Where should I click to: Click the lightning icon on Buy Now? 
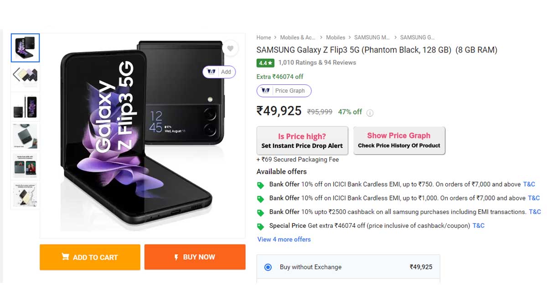[176, 257]
